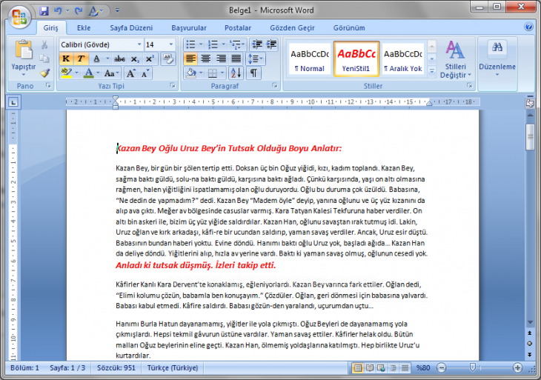Open Stiller pane launcher
The height and width of the screenshot is (380, 541).
(470, 85)
